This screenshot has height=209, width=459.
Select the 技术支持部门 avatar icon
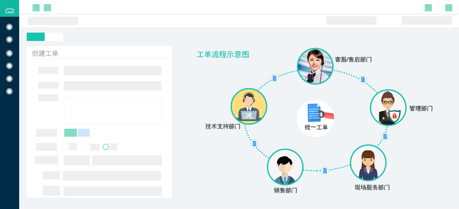point(249,106)
